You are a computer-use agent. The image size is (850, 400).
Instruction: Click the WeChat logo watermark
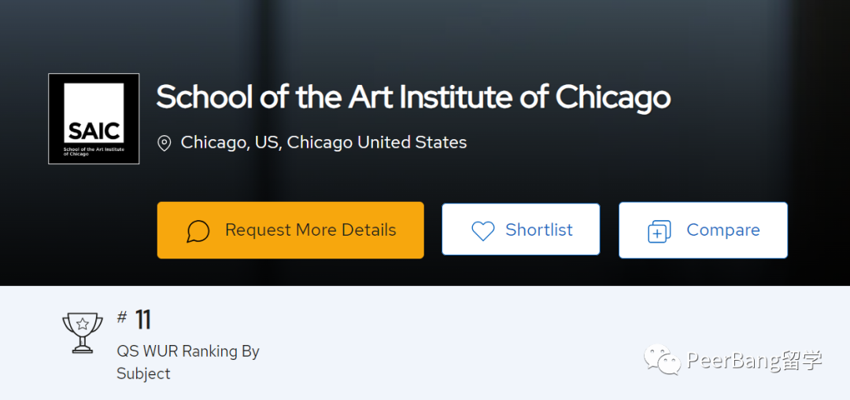click(663, 359)
